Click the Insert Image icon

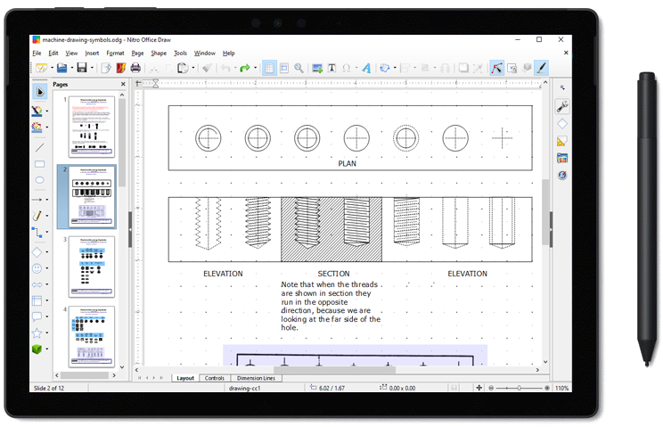317,68
